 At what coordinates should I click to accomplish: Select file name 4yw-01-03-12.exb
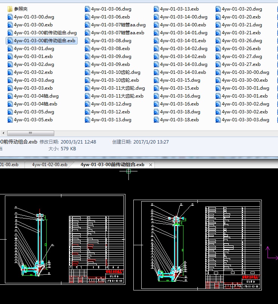point(110,112)
